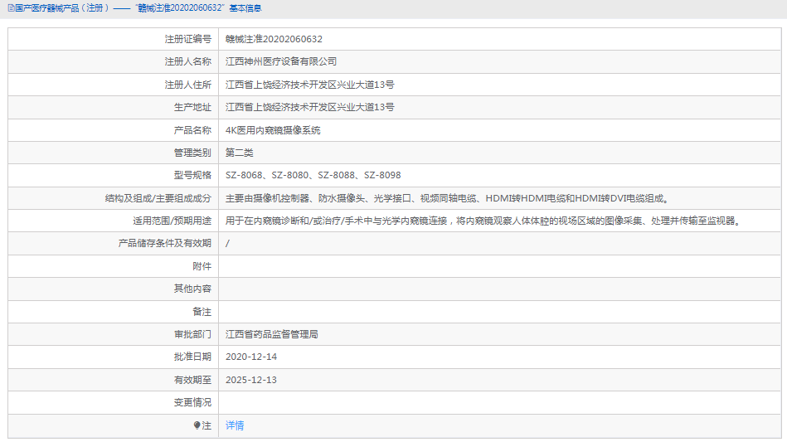787x442 pixels.
Task: Click the 附件 label
Action: 202,266
